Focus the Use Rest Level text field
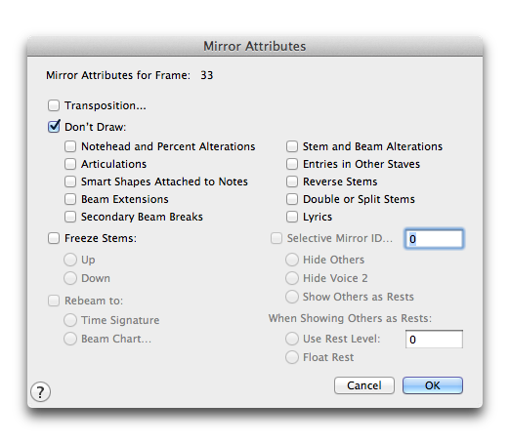510x443 pixels. pyautogui.click(x=434, y=340)
